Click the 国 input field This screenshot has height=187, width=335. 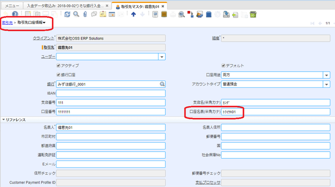point(275,146)
